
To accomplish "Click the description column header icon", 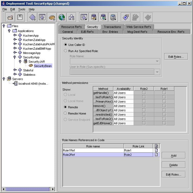I will pyautogui.click(x=156, y=146).
